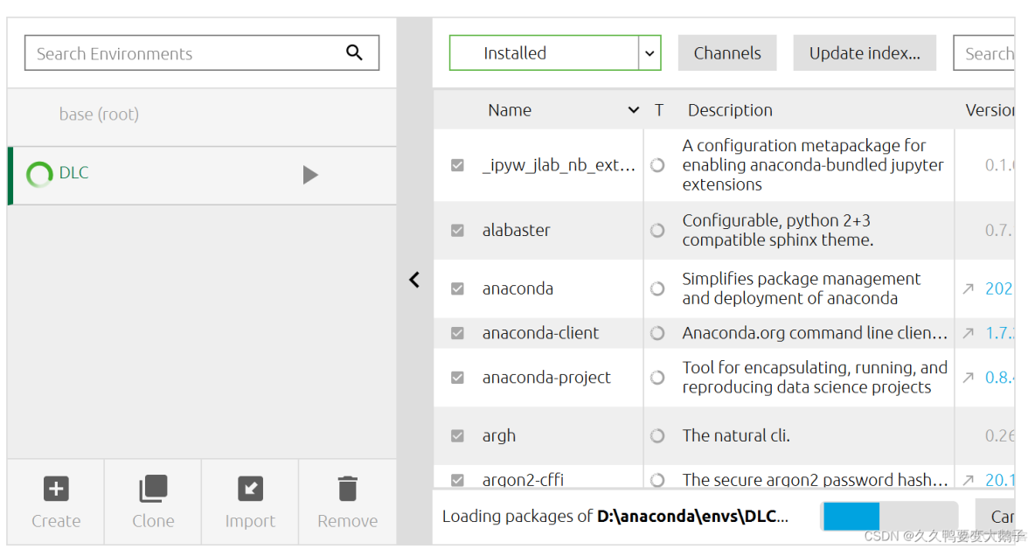Click the Channels button
Screen dimensions: 1035x549
[727, 53]
